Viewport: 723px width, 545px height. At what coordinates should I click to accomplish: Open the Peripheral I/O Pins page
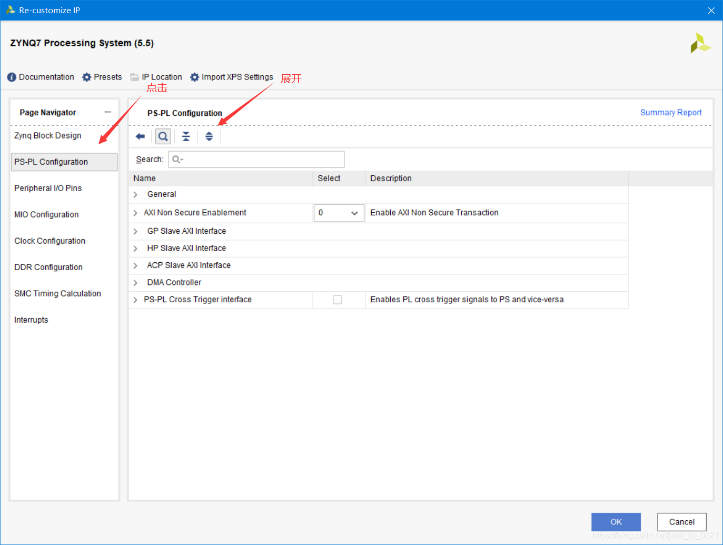click(x=48, y=188)
